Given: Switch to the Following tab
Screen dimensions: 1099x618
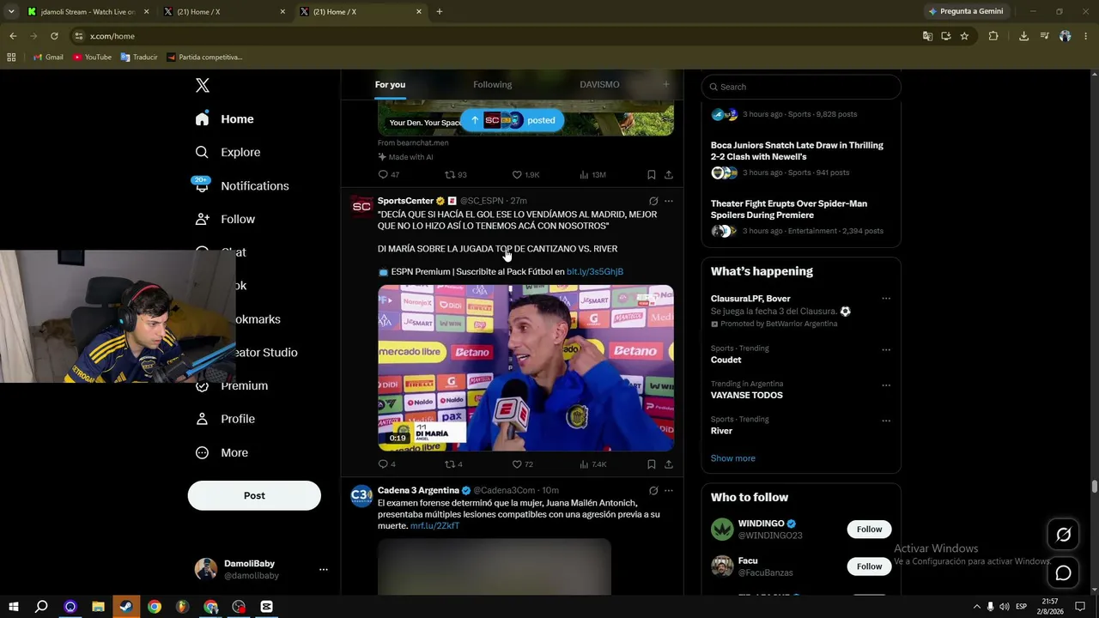Looking at the screenshot, I should click(492, 84).
